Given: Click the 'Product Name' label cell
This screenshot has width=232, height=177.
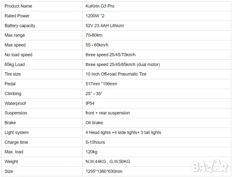Looking at the screenshot, I should click(18, 6).
